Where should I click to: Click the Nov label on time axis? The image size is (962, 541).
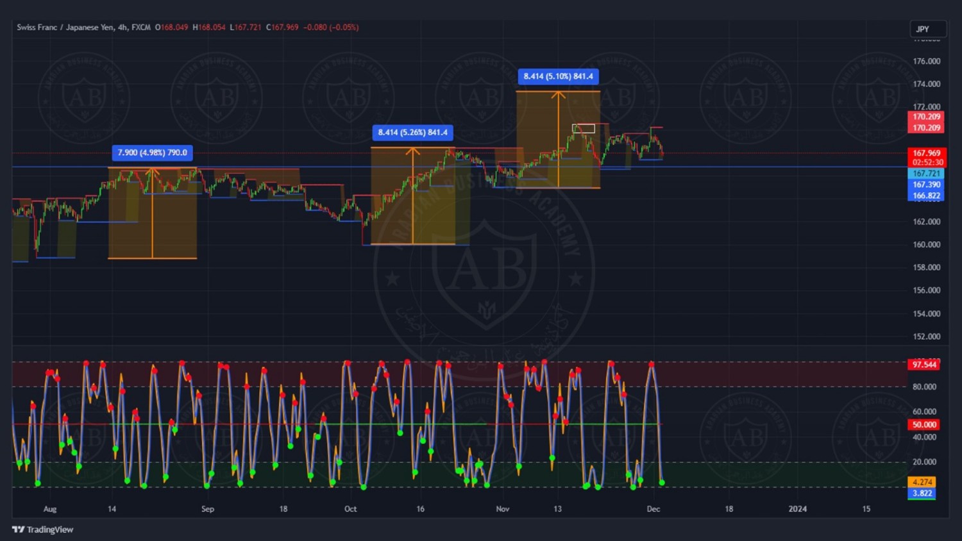503,509
